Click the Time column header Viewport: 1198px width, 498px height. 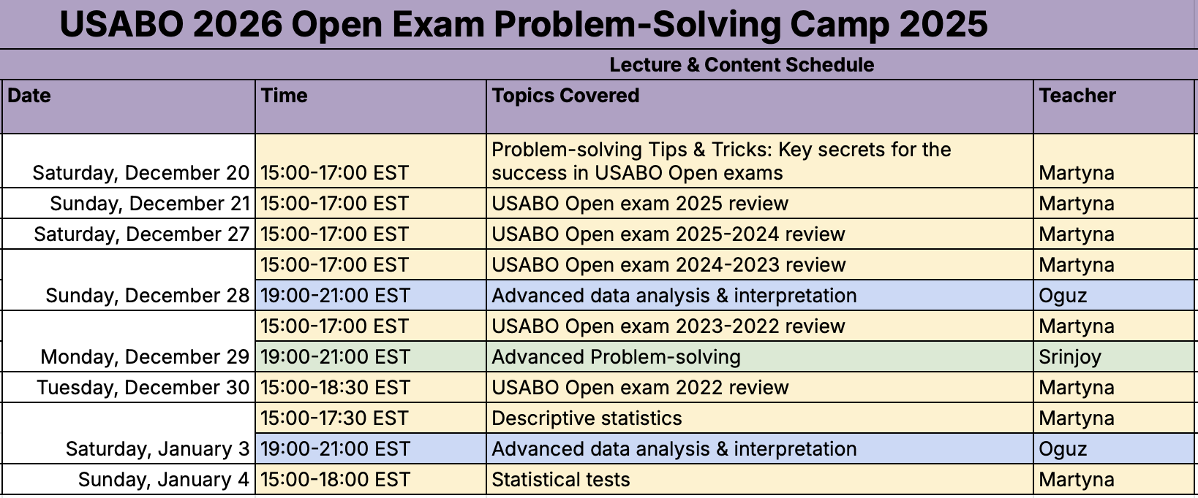tap(370, 107)
